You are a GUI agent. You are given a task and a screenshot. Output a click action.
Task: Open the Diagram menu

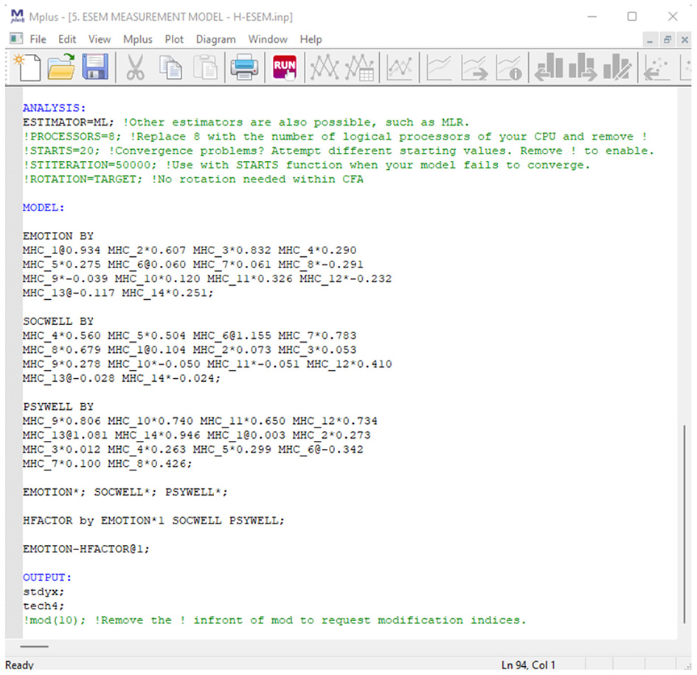click(x=215, y=39)
